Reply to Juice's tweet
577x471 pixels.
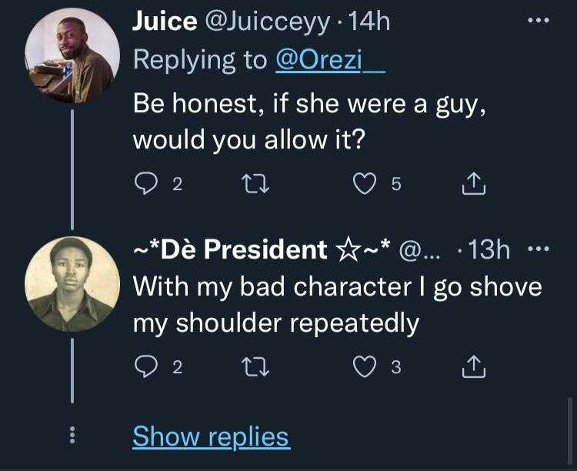click(x=147, y=184)
